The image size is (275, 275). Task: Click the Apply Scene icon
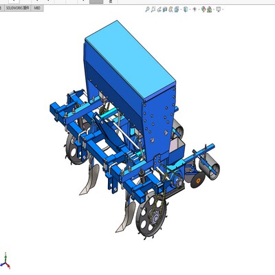(x=209, y=10)
